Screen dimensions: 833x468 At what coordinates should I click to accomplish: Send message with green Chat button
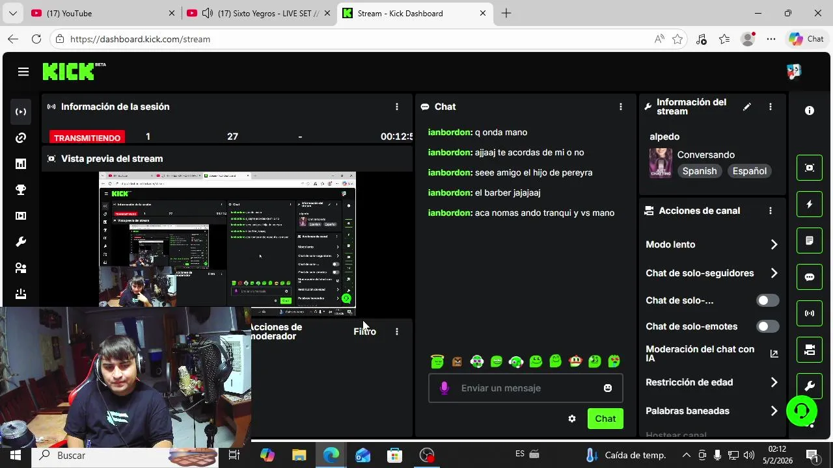[605, 419]
